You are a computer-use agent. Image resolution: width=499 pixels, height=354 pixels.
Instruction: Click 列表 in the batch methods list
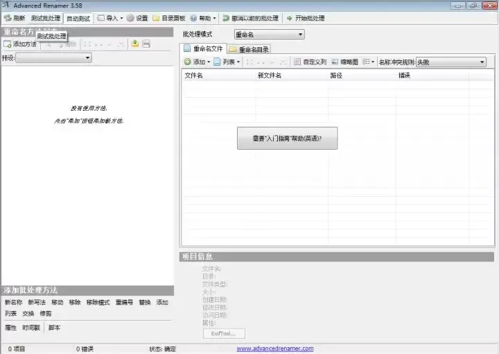[x=10, y=314]
